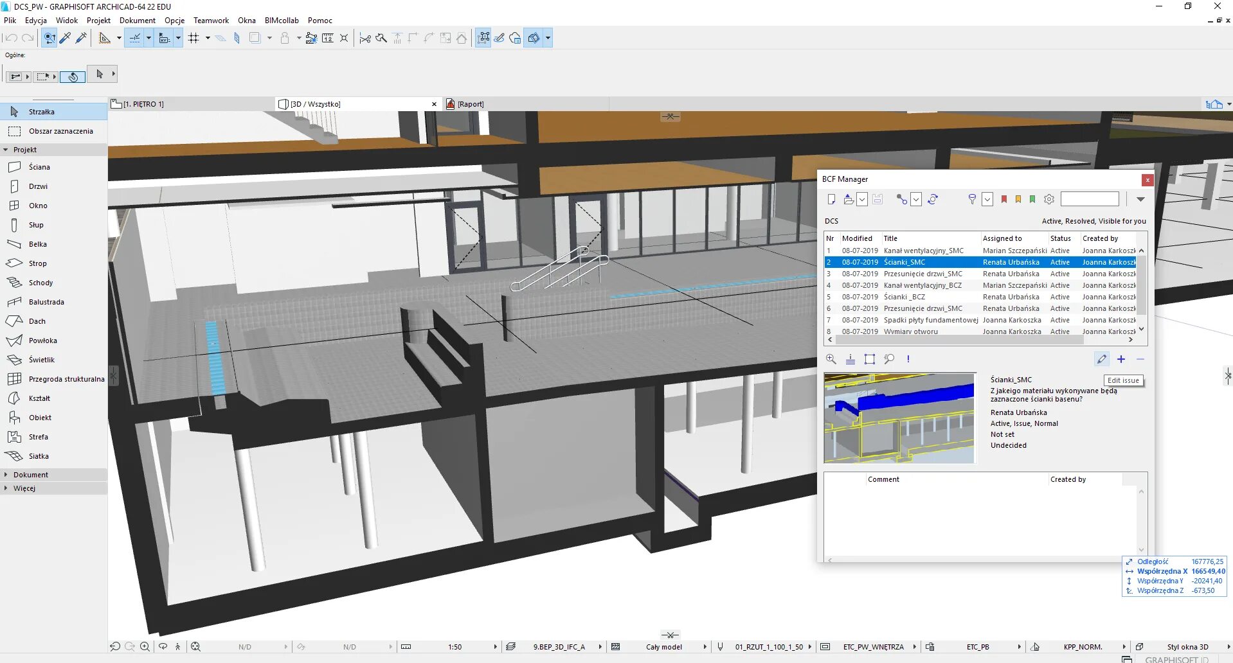Select the Balustrada railing tool
This screenshot has width=1233, height=663.
[53, 302]
